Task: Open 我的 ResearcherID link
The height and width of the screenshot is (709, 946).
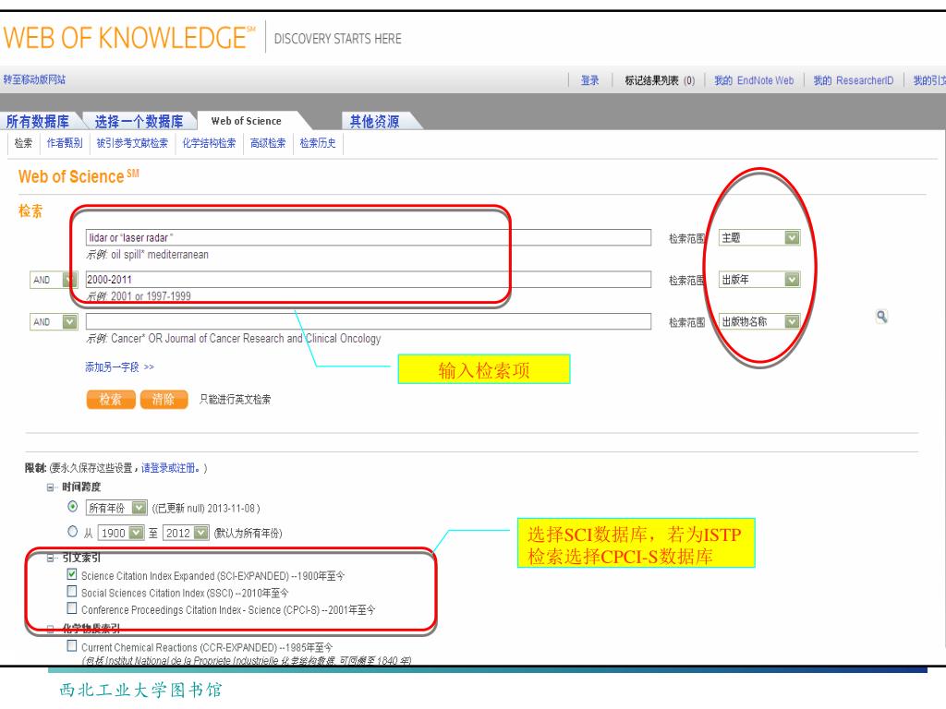Action: (x=853, y=80)
